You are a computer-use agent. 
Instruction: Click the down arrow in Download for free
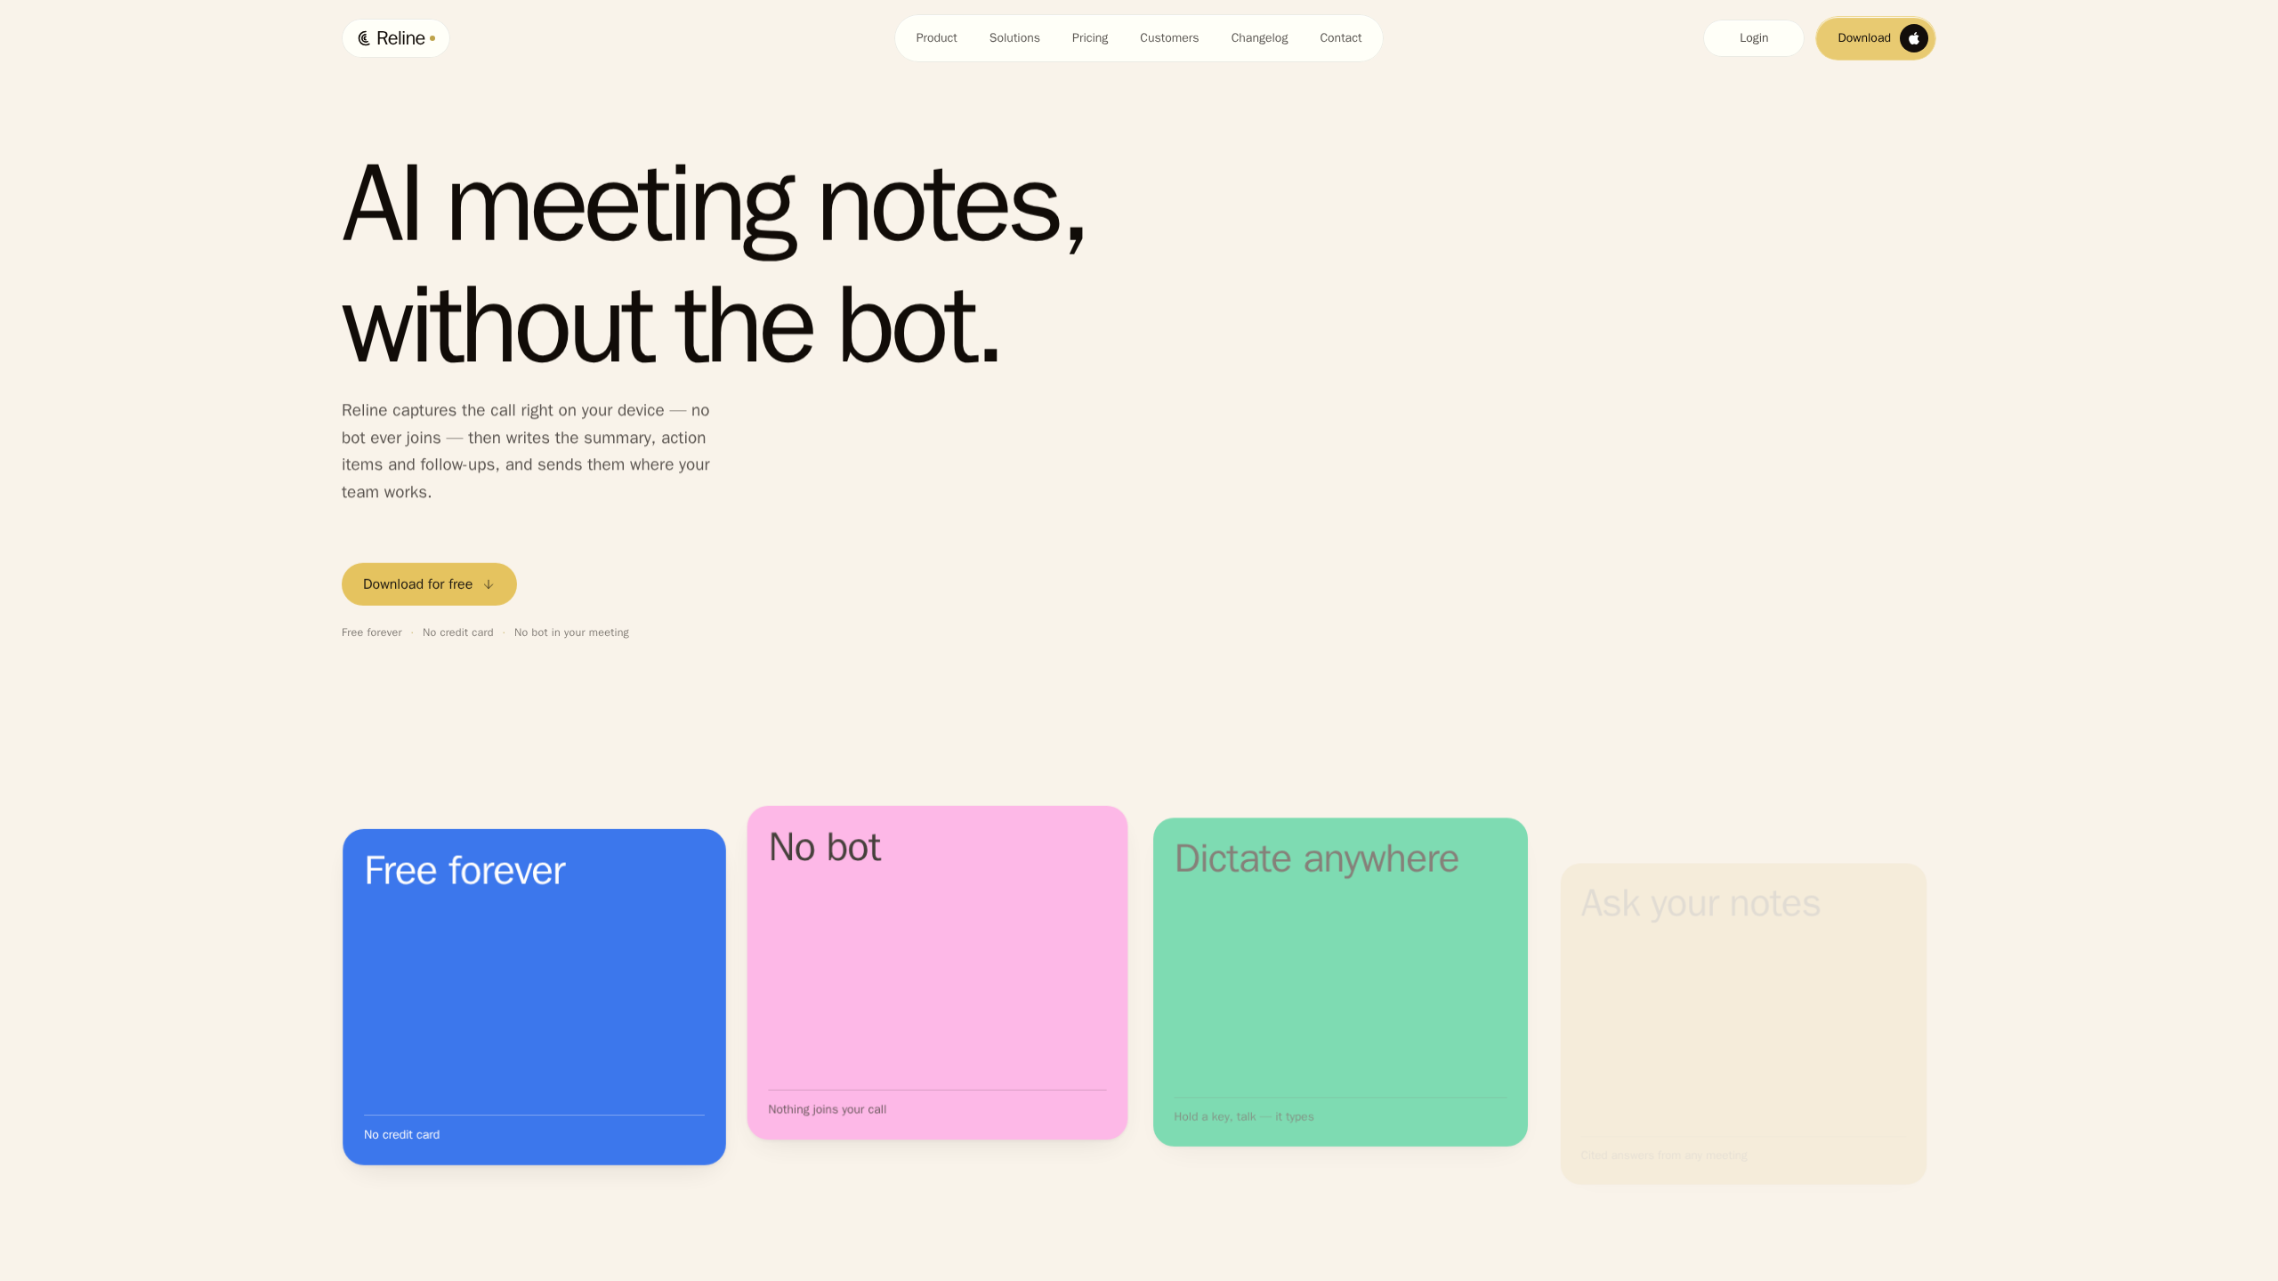pyautogui.click(x=489, y=584)
